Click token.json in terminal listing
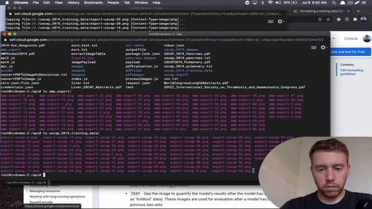Screen dimensions: 372x209 (x=174, y=45)
